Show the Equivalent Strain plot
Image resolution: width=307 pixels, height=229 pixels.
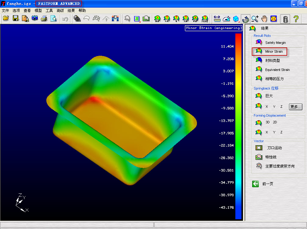coord(273,70)
